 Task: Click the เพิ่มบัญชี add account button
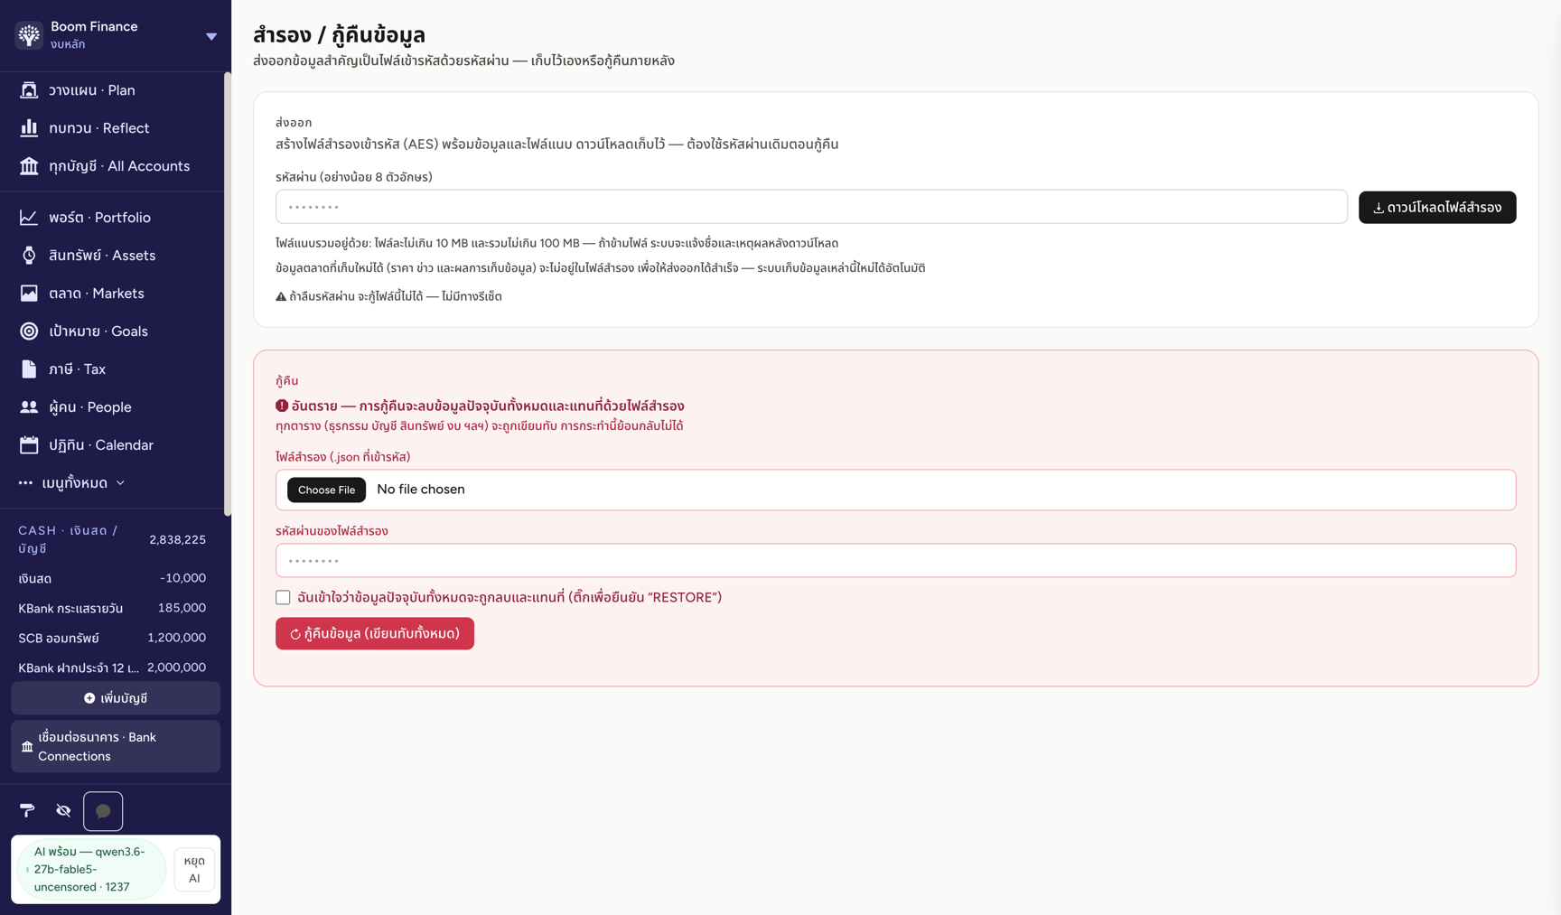116,698
